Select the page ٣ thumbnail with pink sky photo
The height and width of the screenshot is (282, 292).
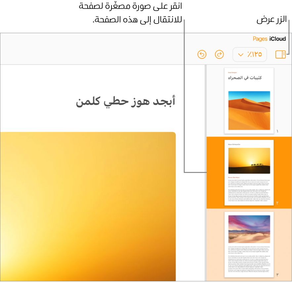[x=249, y=245]
